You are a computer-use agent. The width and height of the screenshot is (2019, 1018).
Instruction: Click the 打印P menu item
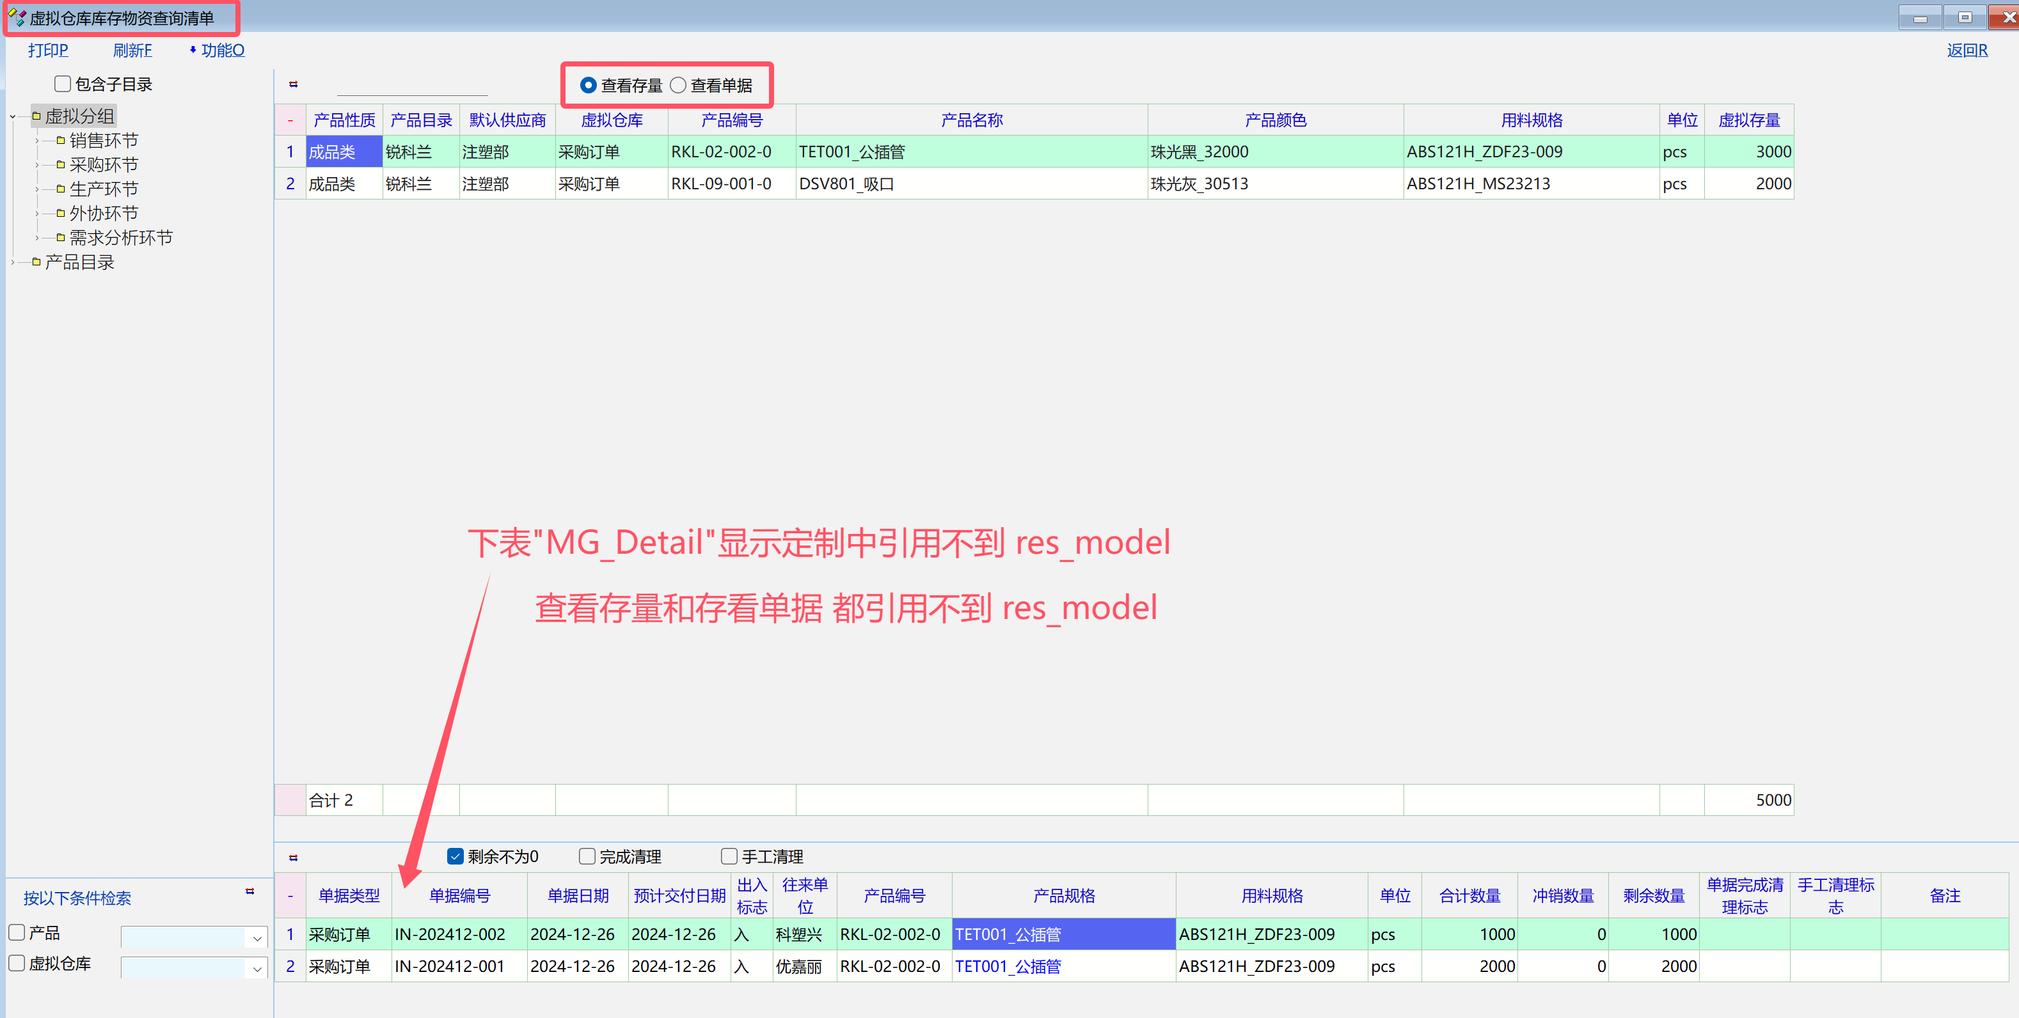click(x=48, y=50)
